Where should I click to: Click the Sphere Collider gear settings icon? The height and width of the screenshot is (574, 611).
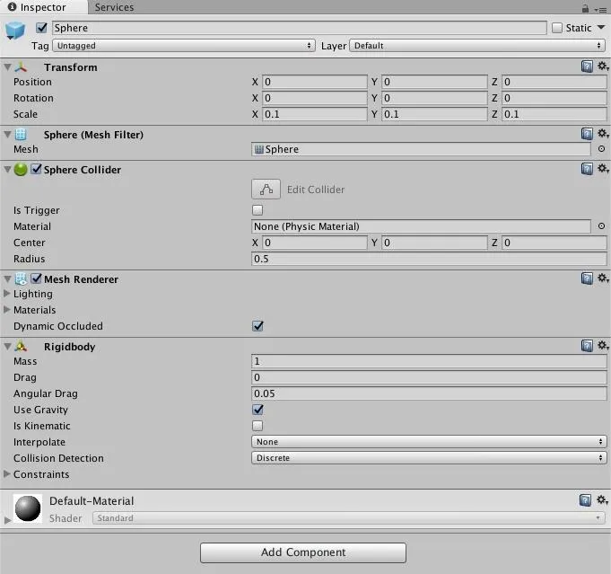pos(603,168)
